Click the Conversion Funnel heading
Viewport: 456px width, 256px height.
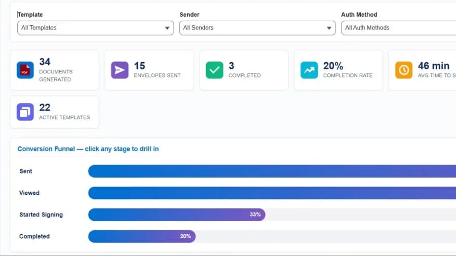(88, 149)
